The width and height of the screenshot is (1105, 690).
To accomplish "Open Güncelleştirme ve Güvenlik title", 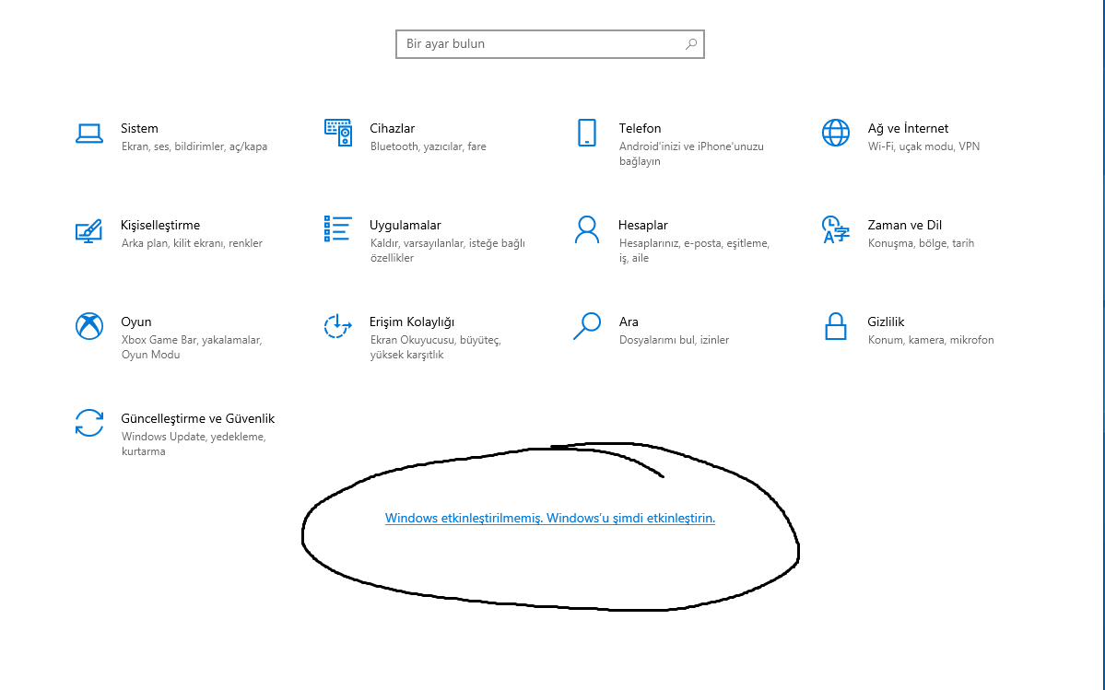I will click(197, 418).
